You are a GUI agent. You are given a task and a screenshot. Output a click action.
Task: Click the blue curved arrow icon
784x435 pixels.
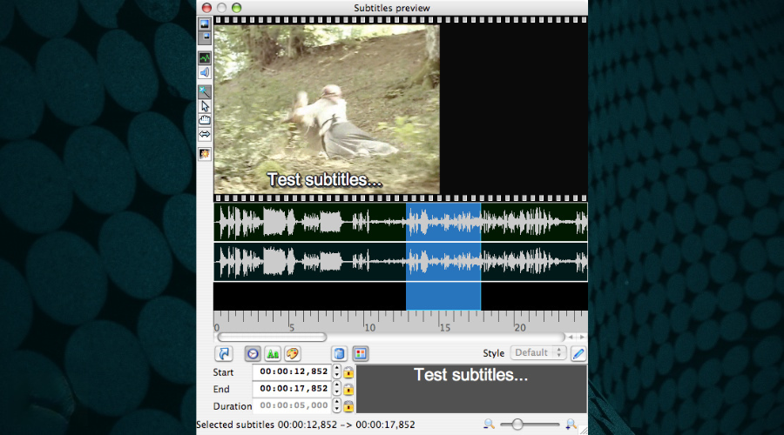tap(224, 353)
